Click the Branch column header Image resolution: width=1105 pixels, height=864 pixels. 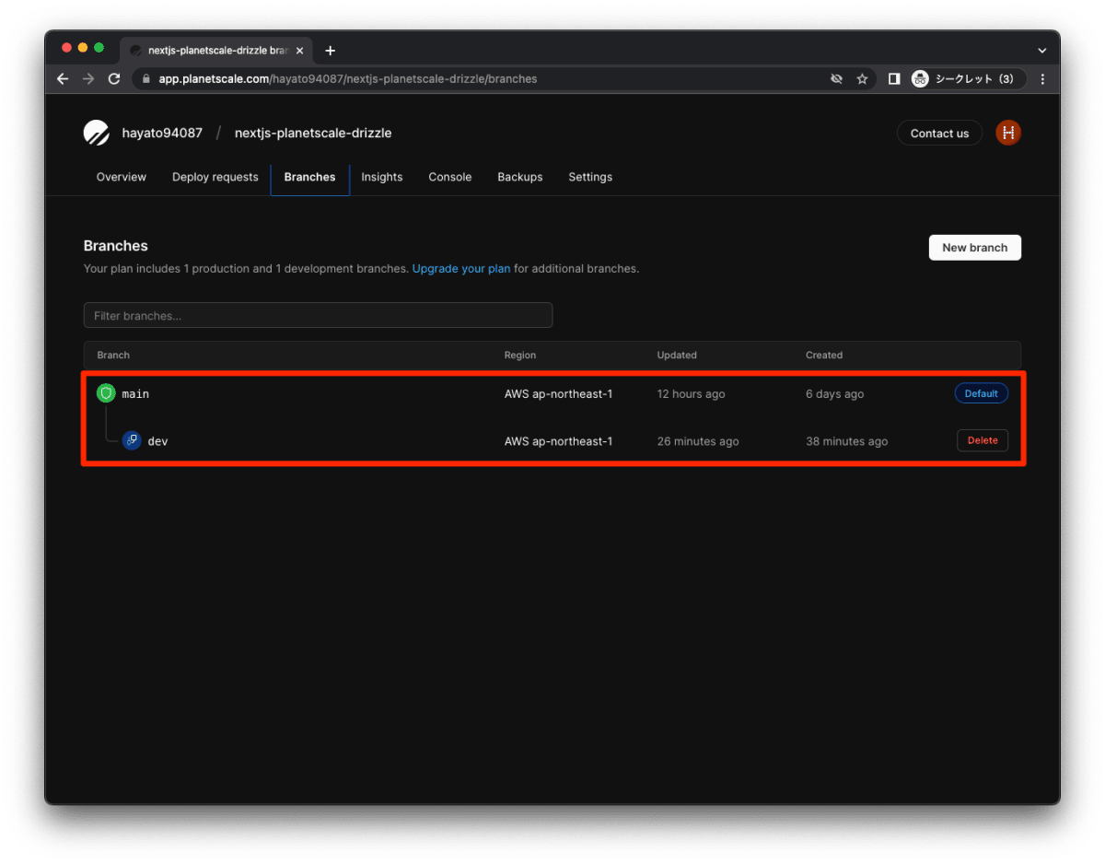(113, 355)
